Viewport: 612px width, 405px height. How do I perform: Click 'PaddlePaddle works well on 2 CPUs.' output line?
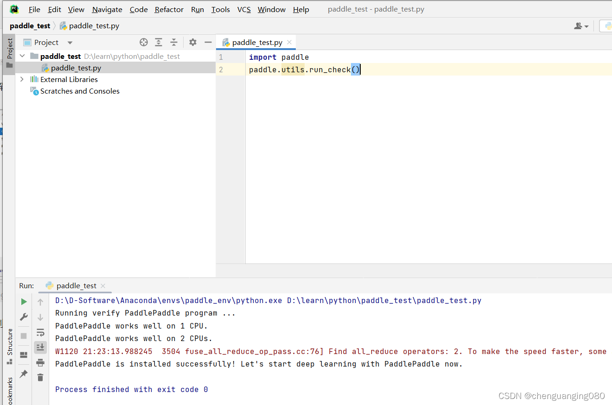click(x=134, y=339)
